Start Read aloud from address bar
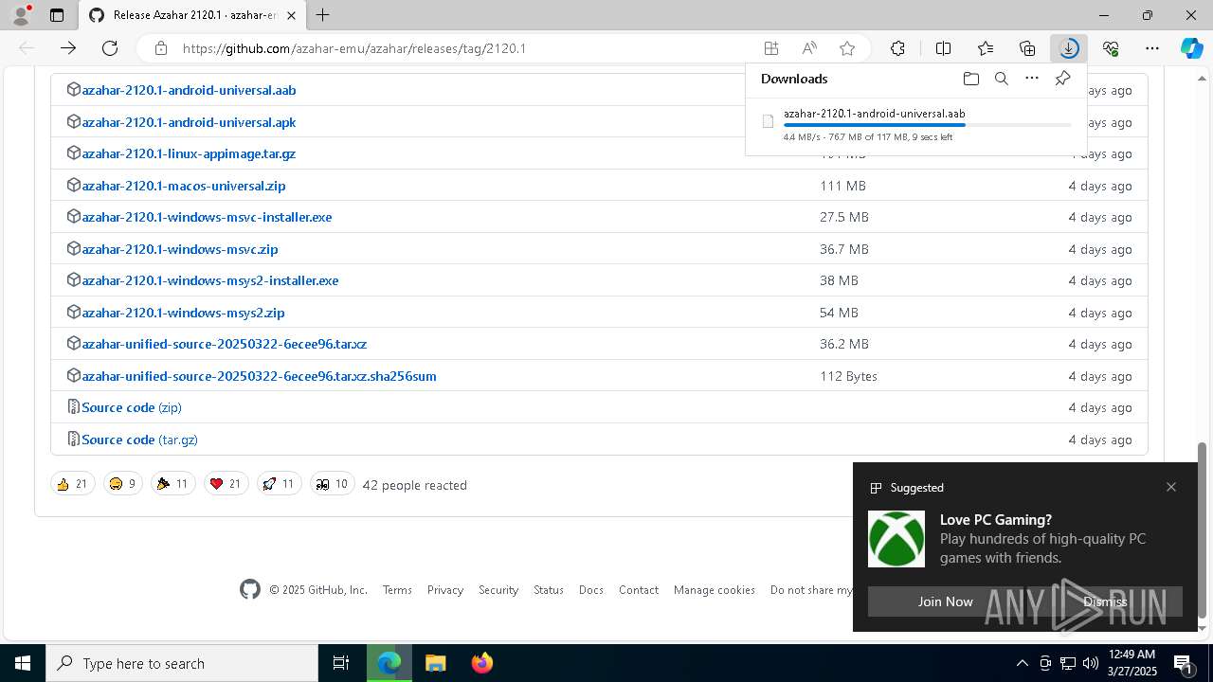This screenshot has width=1213, height=682. click(x=809, y=48)
